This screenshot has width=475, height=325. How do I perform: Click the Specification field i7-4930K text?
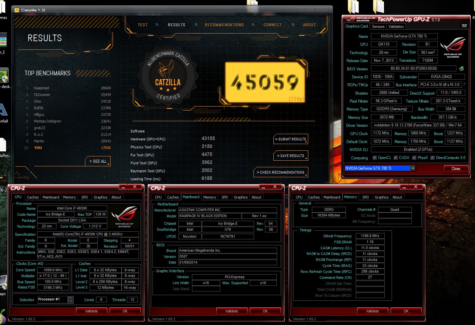[88, 234]
